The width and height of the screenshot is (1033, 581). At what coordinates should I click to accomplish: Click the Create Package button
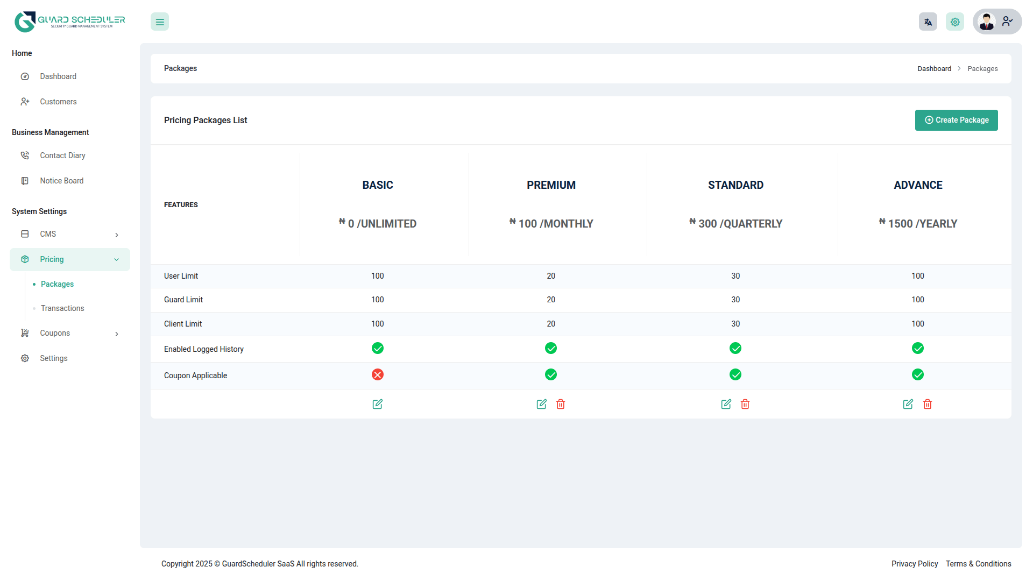click(956, 120)
